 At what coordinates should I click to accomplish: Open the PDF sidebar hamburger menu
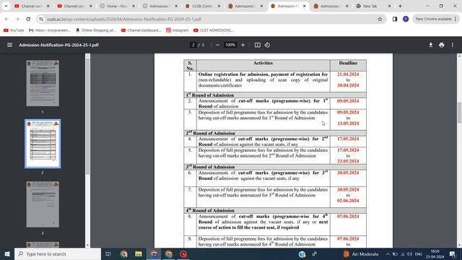(9, 45)
